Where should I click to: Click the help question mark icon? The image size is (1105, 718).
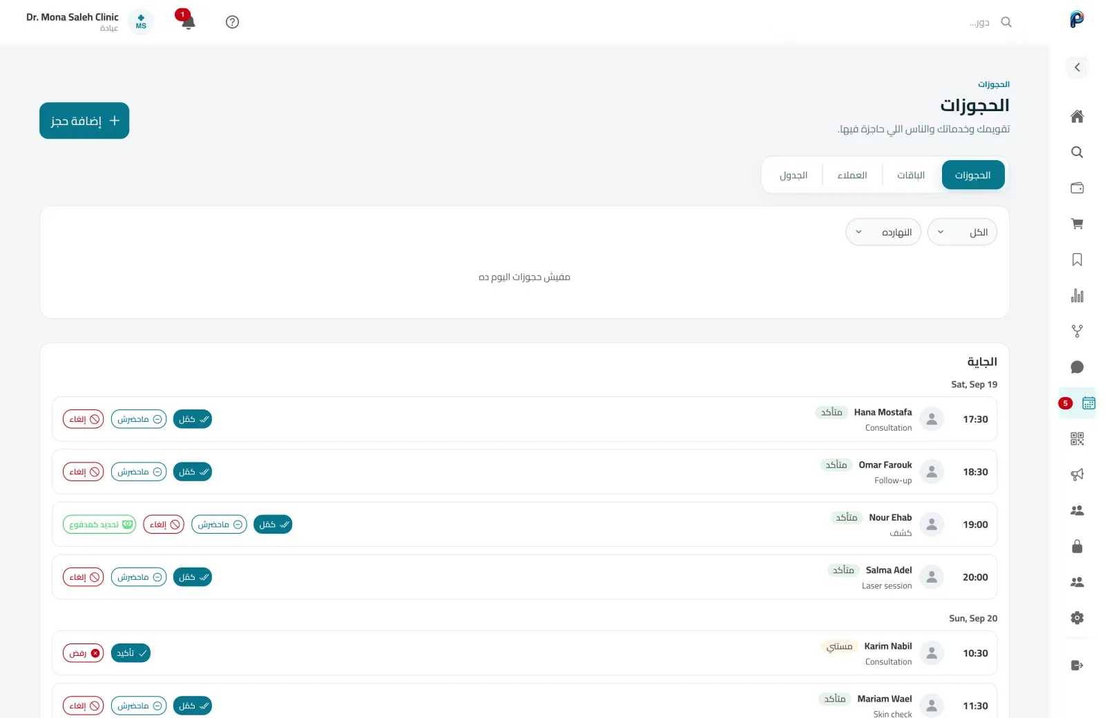[233, 22]
